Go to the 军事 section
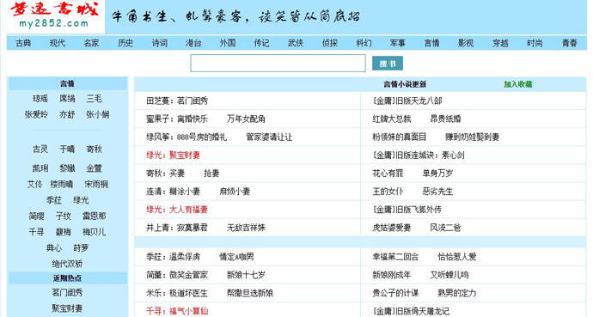 [398, 43]
